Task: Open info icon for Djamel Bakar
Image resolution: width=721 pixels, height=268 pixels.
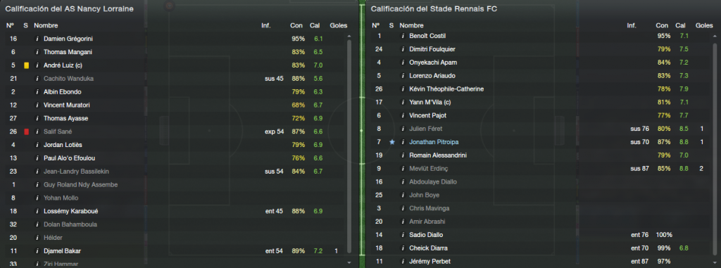Action: coord(37,251)
